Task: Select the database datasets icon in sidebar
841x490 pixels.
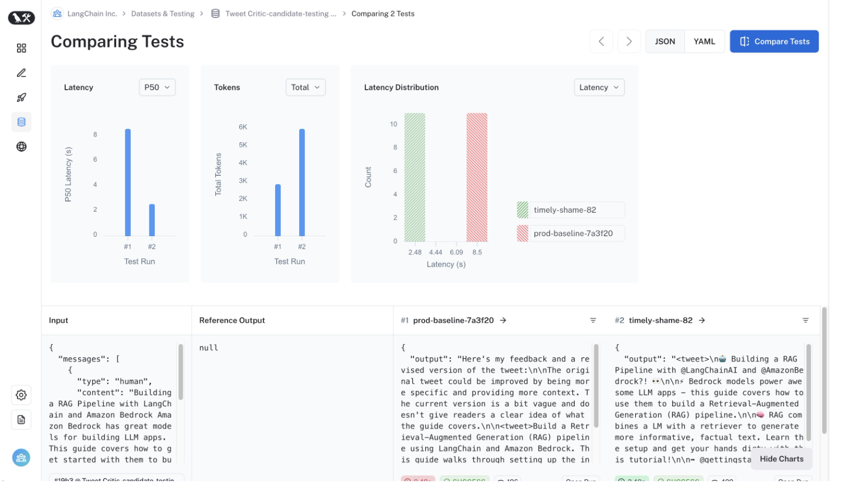Action: (x=21, y=122)
